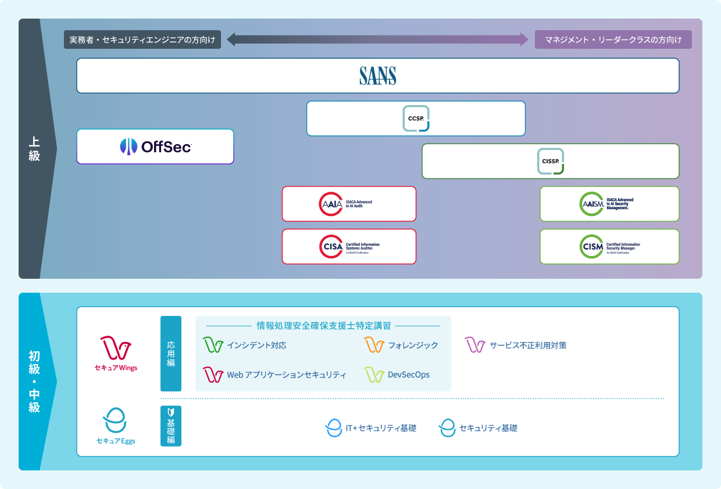Open the CISA Certified Information Systems Auditor card

(x=349, y=247)
